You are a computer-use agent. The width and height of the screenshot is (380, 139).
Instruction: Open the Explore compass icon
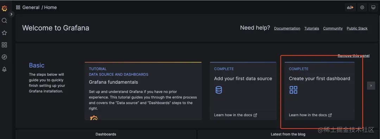4,57
